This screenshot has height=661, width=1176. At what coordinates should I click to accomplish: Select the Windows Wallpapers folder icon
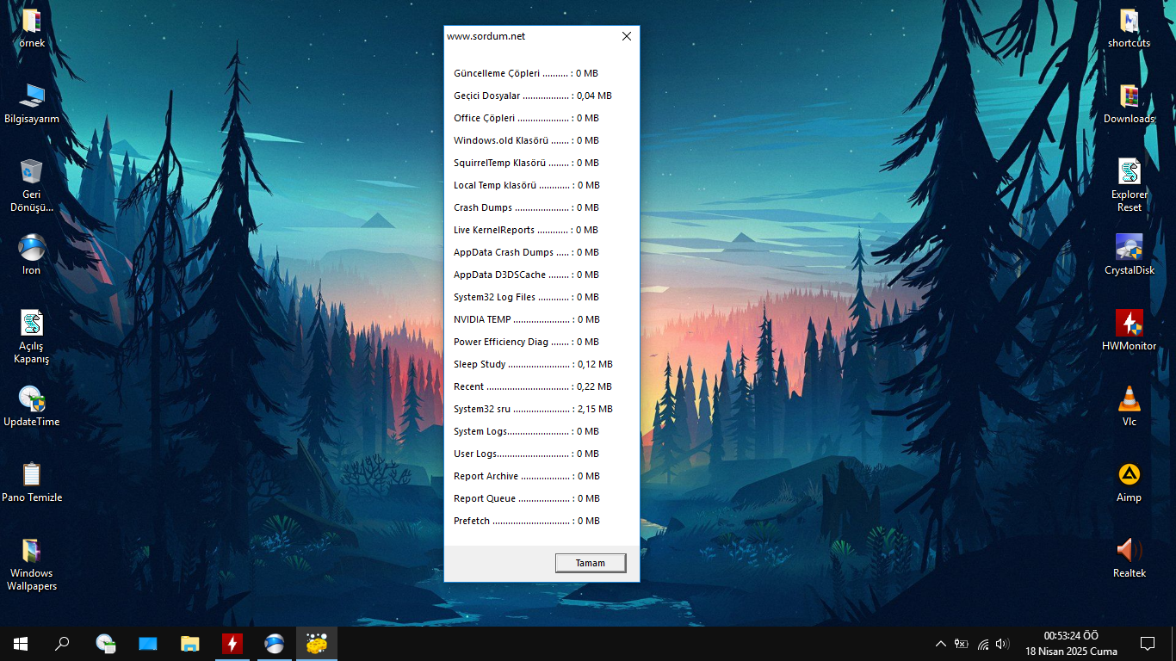[x=32, y=564]
